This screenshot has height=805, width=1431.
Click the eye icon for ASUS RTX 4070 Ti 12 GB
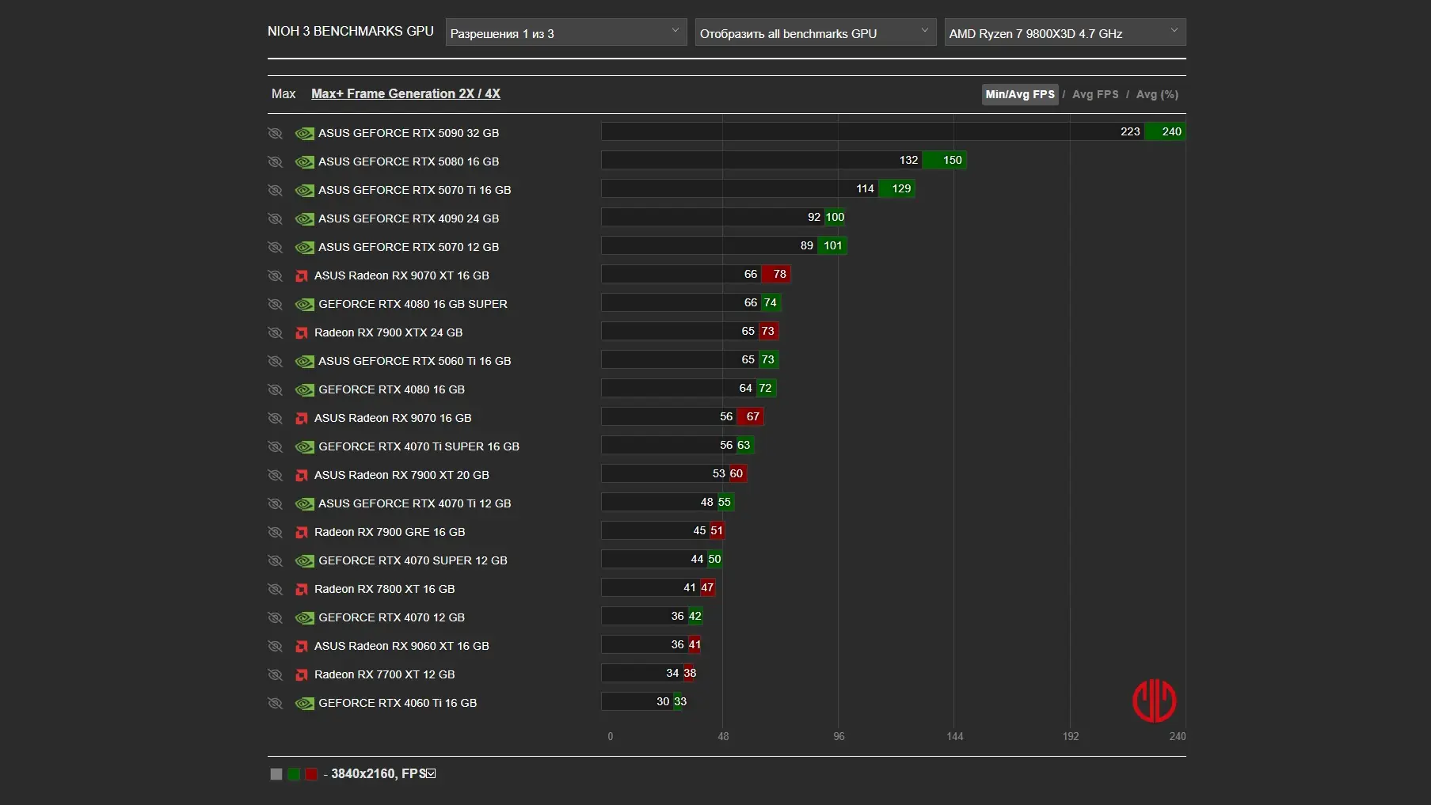click(275, 503)
